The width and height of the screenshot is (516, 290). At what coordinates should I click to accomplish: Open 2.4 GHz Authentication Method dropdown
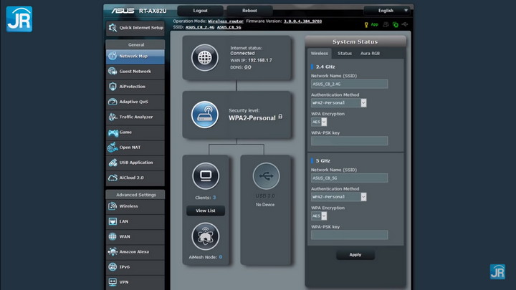click(x=339, y=103)
